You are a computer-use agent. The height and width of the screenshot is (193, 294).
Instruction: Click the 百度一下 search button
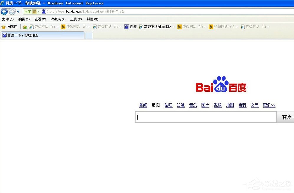click(285, 117)
